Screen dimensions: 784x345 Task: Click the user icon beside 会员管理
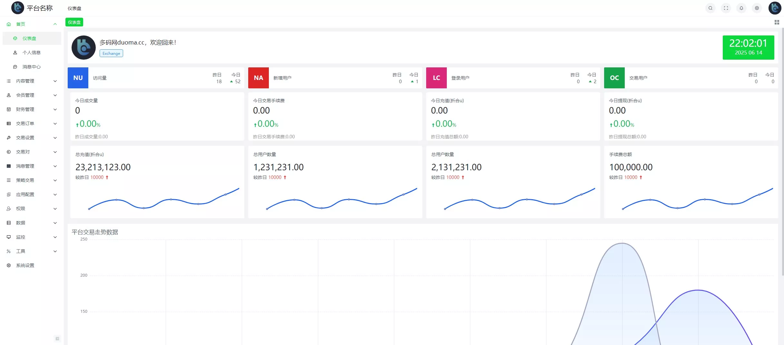point(9,95)
